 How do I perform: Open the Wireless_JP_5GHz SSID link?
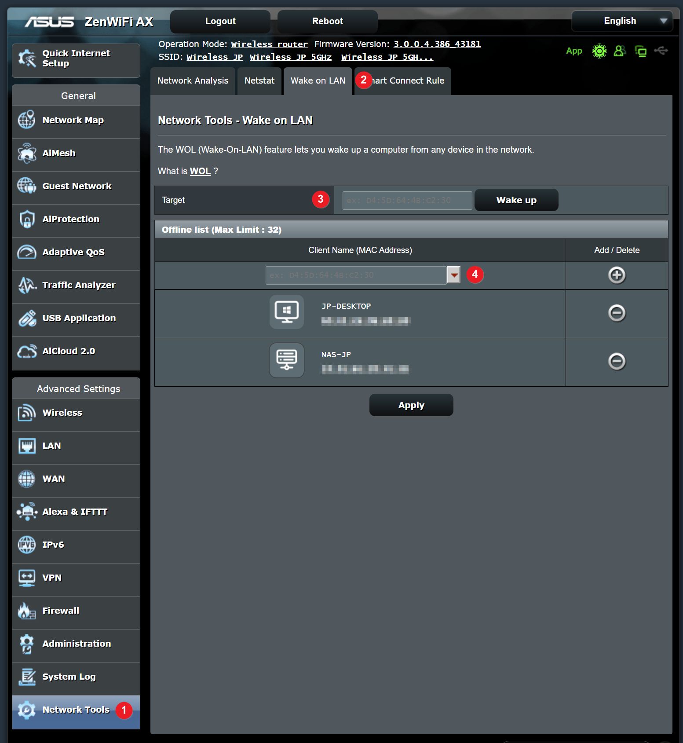[x=291, y=57]
